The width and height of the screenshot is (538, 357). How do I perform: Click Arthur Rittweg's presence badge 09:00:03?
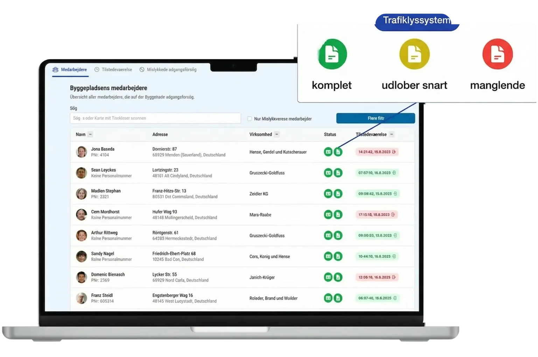pyautogui.click(x=377, y=236)
